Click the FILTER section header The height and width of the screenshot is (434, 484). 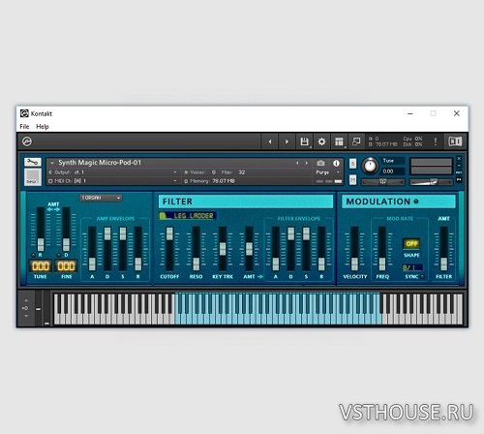(246, 201)
